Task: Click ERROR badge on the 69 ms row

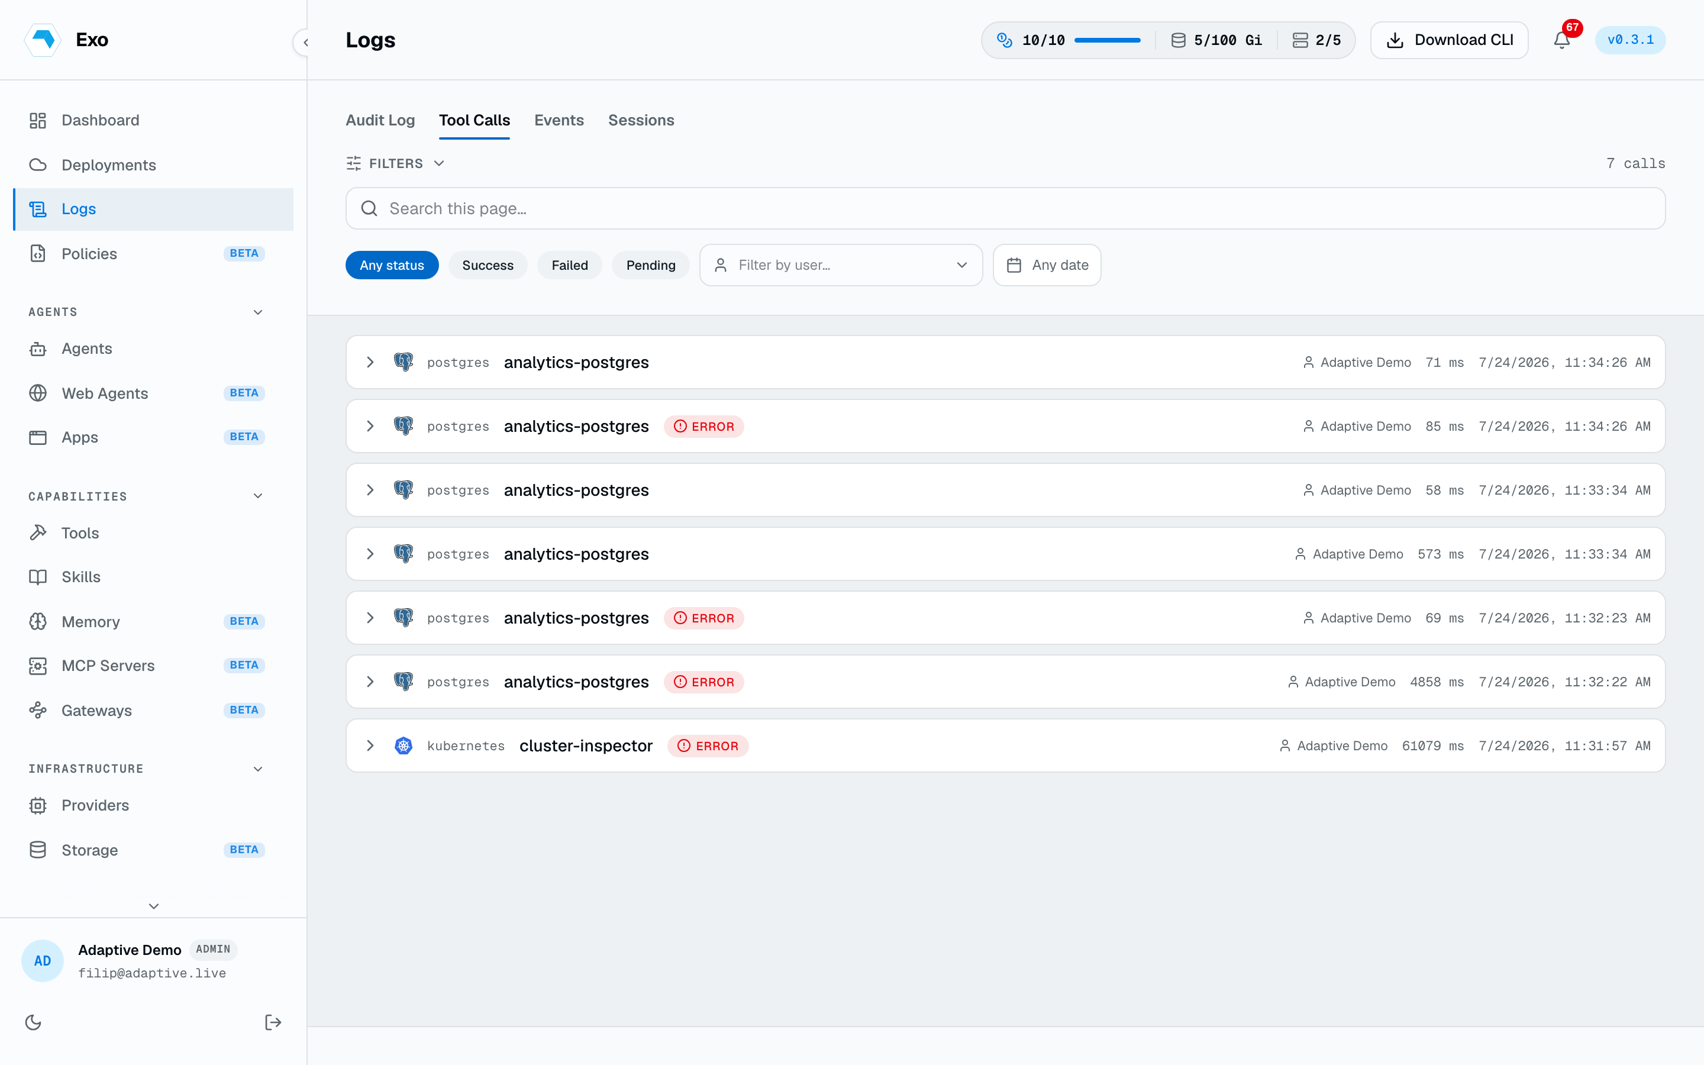Action: (x=703, y=618)
